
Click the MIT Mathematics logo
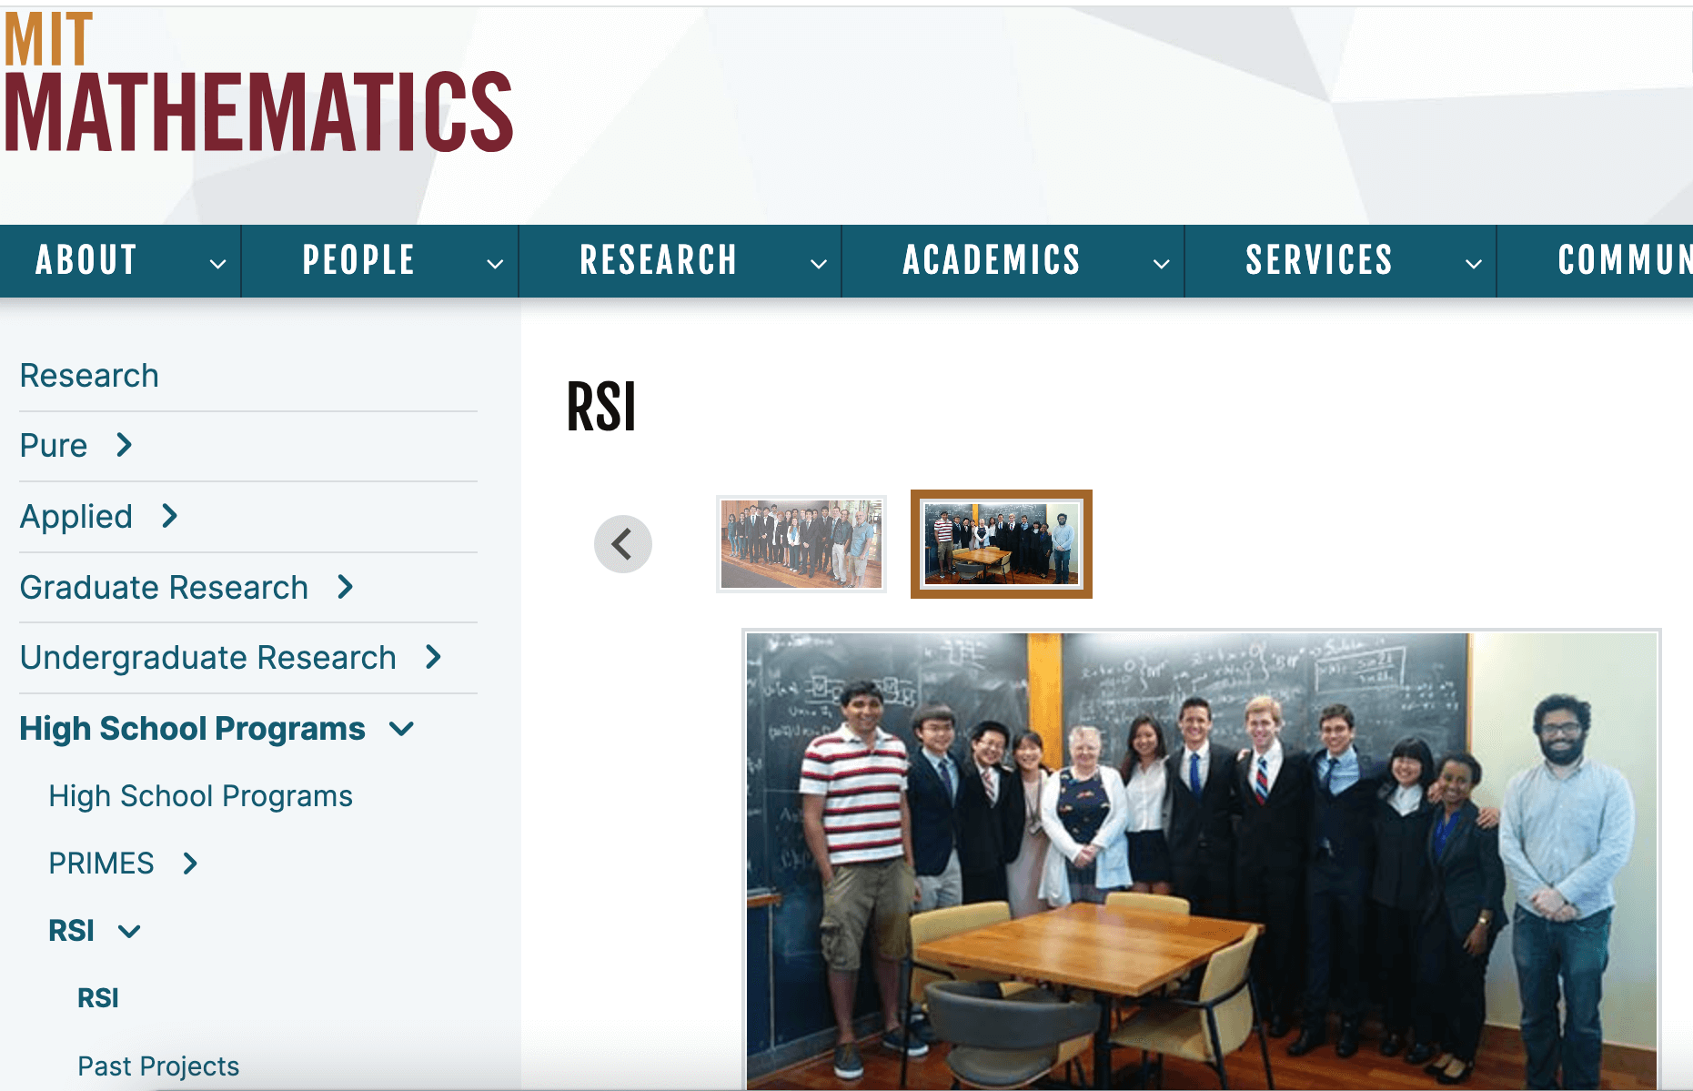[x=258, y=84]
